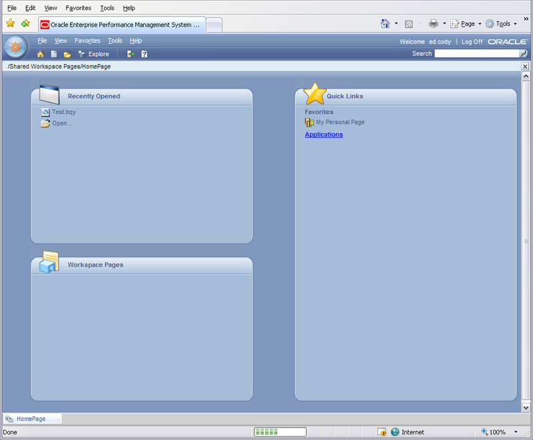The height and width of the screenshot is (440, 533).
Task: Expand the browser Home dropdown arrow
Action: click(396, 23)
